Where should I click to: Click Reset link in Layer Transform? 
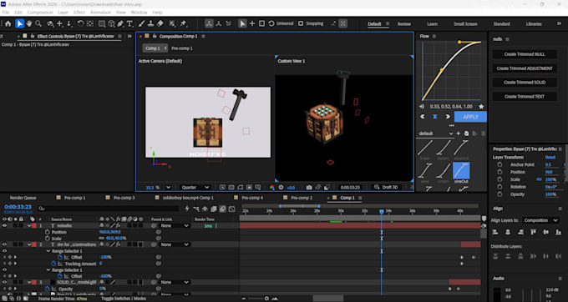click(550, 158)
